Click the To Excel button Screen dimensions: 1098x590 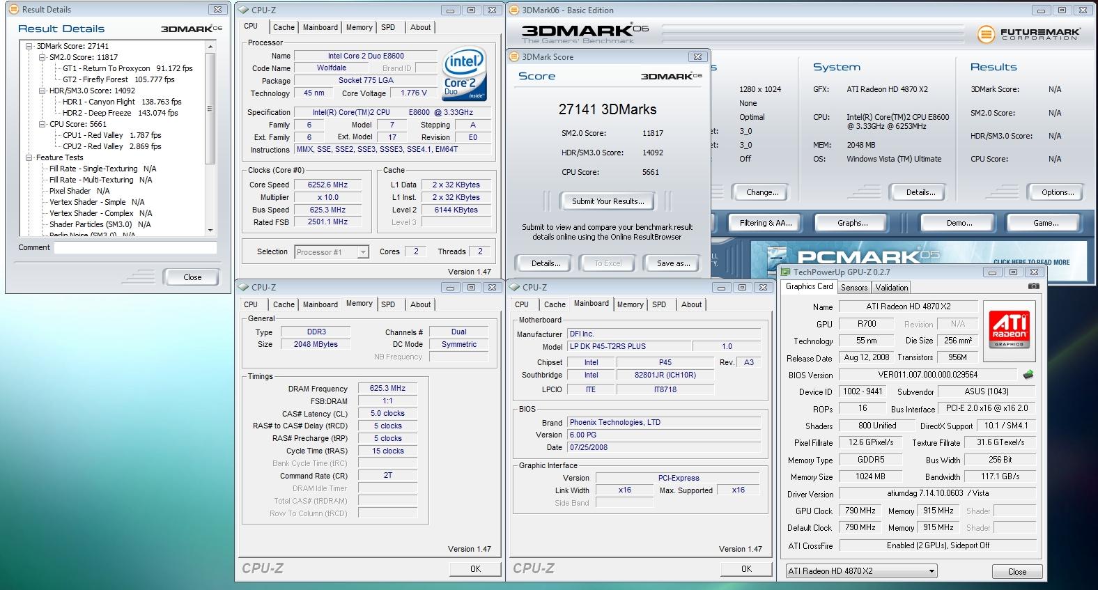(x=608, y=263)
